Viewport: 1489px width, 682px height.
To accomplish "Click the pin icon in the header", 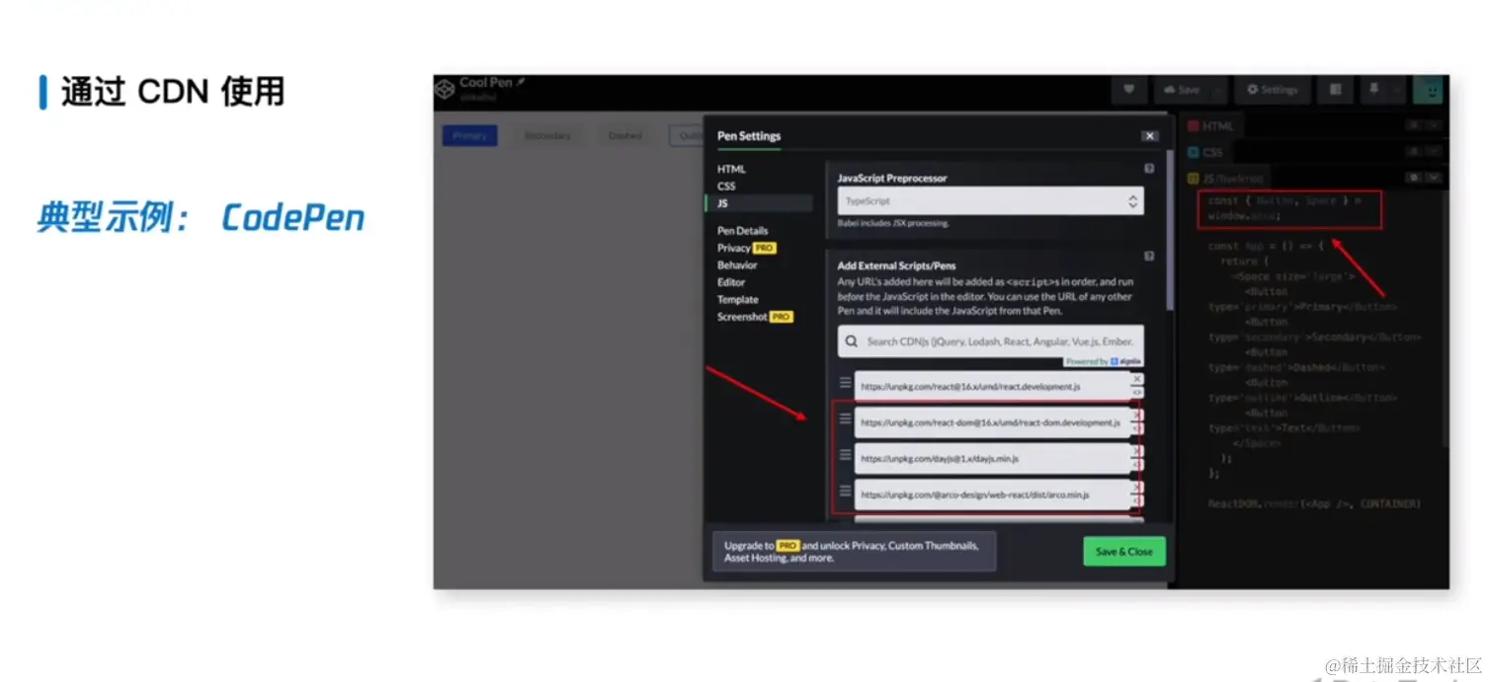I will click(x=1372, y=90).
